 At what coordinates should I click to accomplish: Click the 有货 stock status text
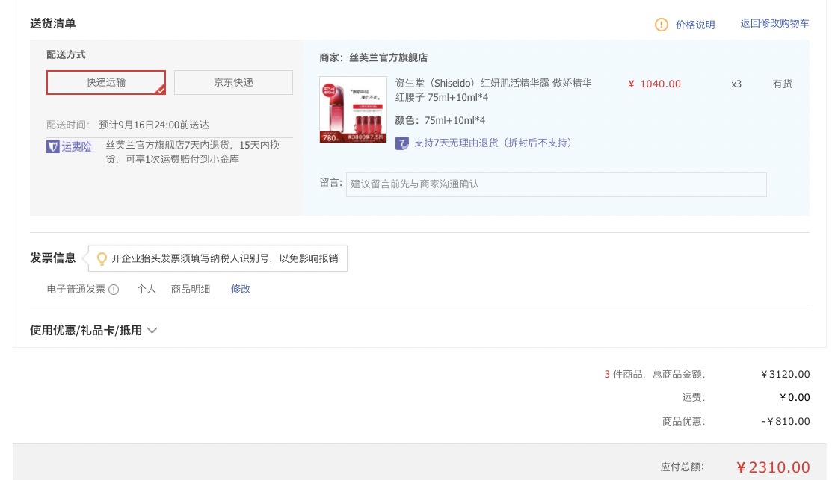[x=783, y=84]
